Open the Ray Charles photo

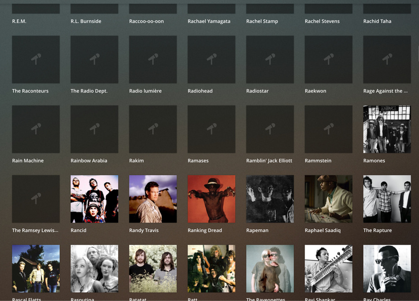(387, 269)
